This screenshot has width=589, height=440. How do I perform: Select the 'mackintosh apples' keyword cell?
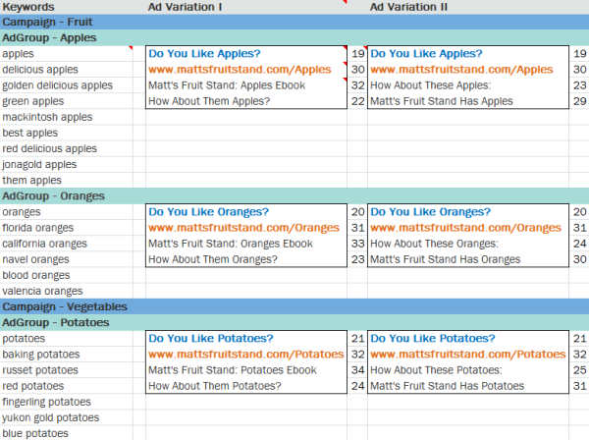click(47, 117)
